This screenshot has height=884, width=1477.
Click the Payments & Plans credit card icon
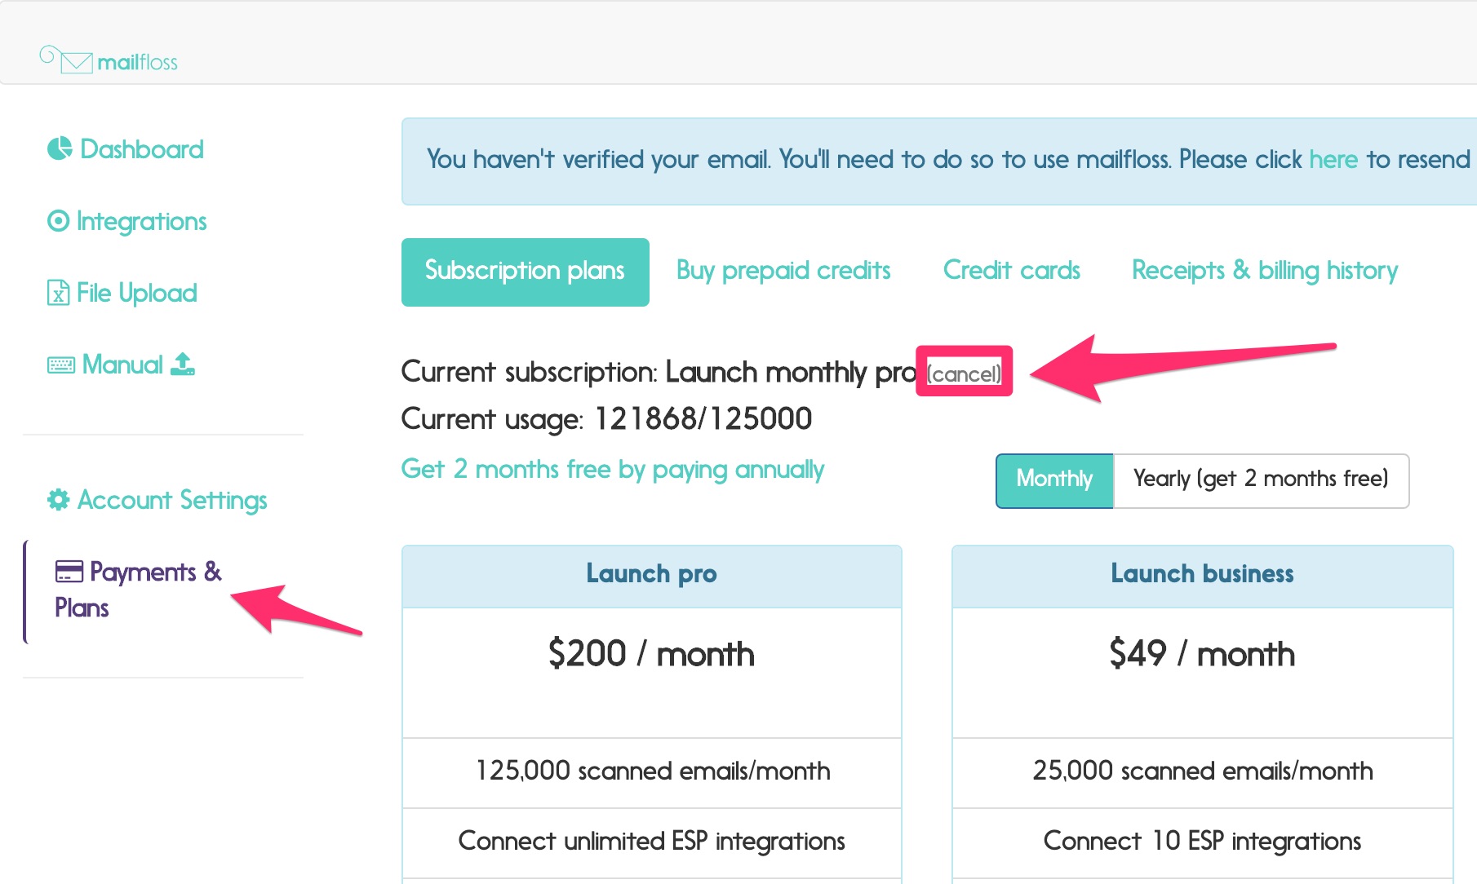click(x=69, y=572)
